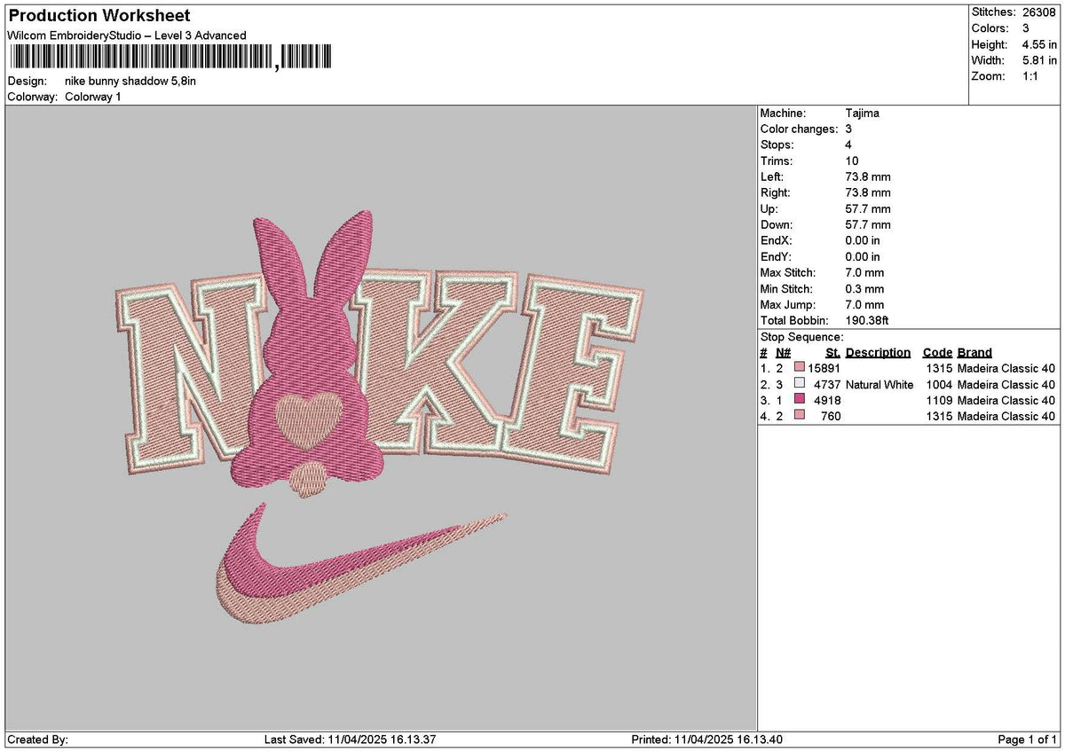Click the stitch count 760 in stop 4
This screenshot has width=1065, height=752.
pos(831,417)
